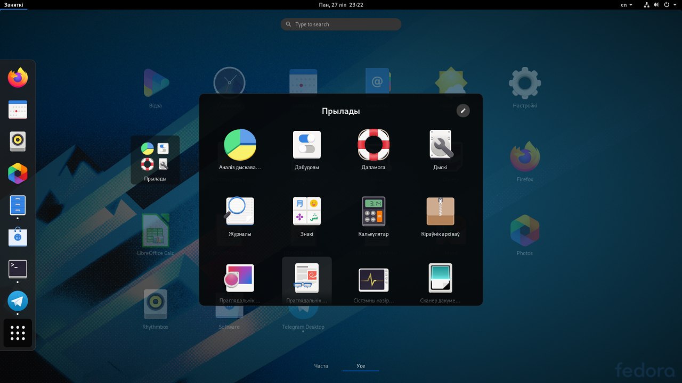682x383 pixels.
Task: Launch Firefox from the background app grid
Action: (525, 161)
